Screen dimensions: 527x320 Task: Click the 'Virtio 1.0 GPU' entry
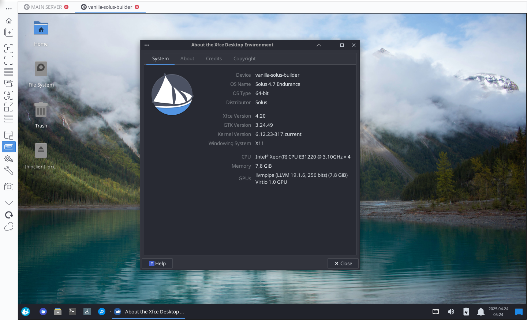click(x=271, y=182)
